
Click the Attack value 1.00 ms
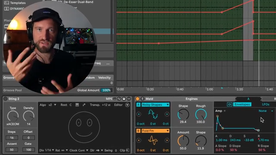(221, 140)
